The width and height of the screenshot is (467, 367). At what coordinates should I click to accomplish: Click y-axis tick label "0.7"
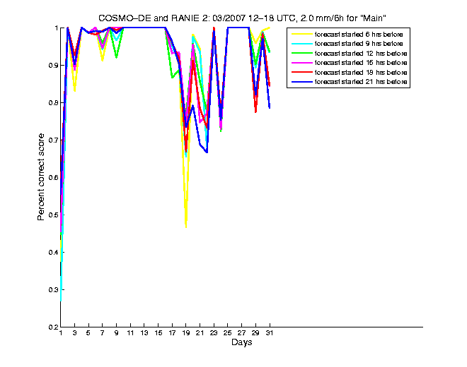[53, 140]
